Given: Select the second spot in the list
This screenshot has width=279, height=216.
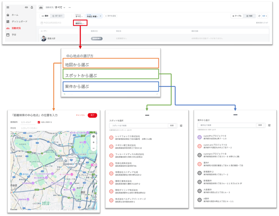Looking at the screenshot, I should 126,146.
